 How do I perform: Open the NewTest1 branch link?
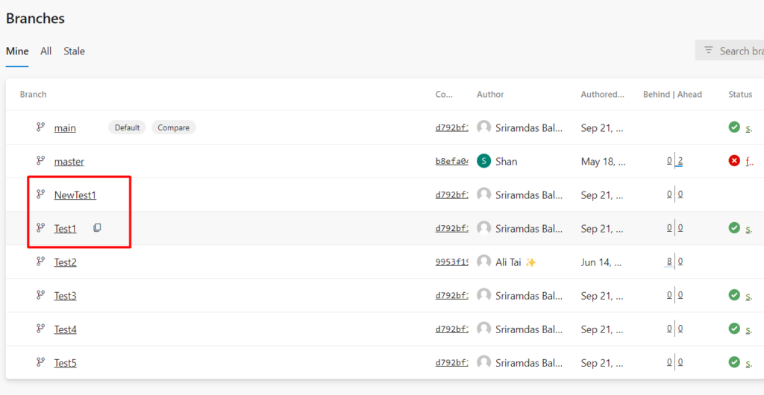tap(75, 195)
